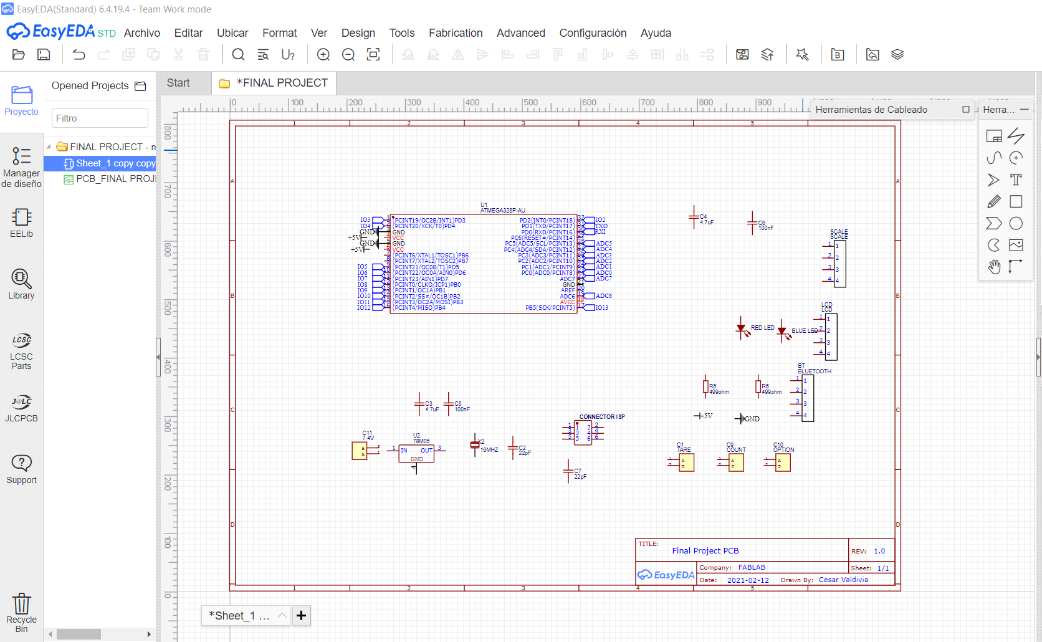
Task: Zoom in on the schematic
Action: [x=323, y=55]
